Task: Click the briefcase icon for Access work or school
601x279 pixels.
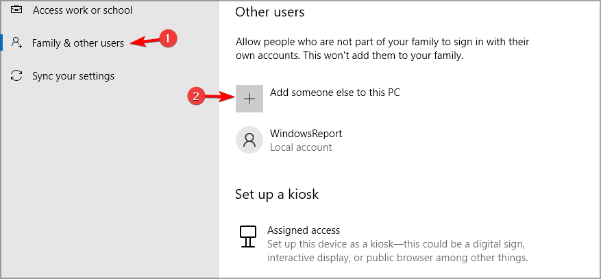Action: tap(16, 10)
